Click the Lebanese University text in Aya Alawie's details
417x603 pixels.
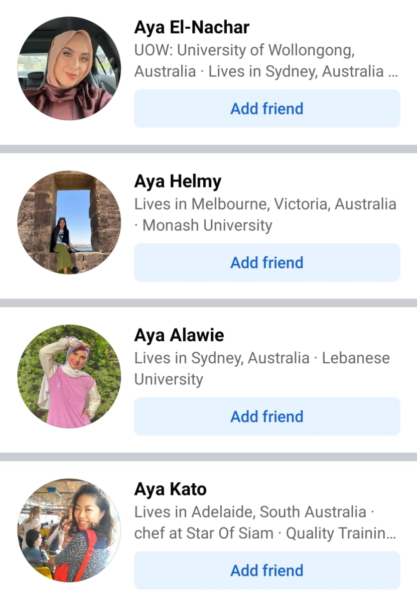pyautogui.click(x=262, y=368)
